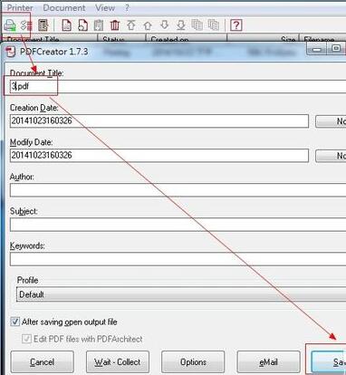Open the View menu
Screen dimensions: 346x375
click(105, 8)
